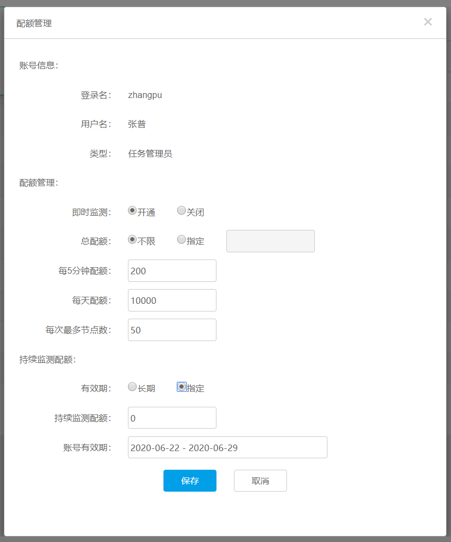Click the user name 张普 text

pos(137,124)
